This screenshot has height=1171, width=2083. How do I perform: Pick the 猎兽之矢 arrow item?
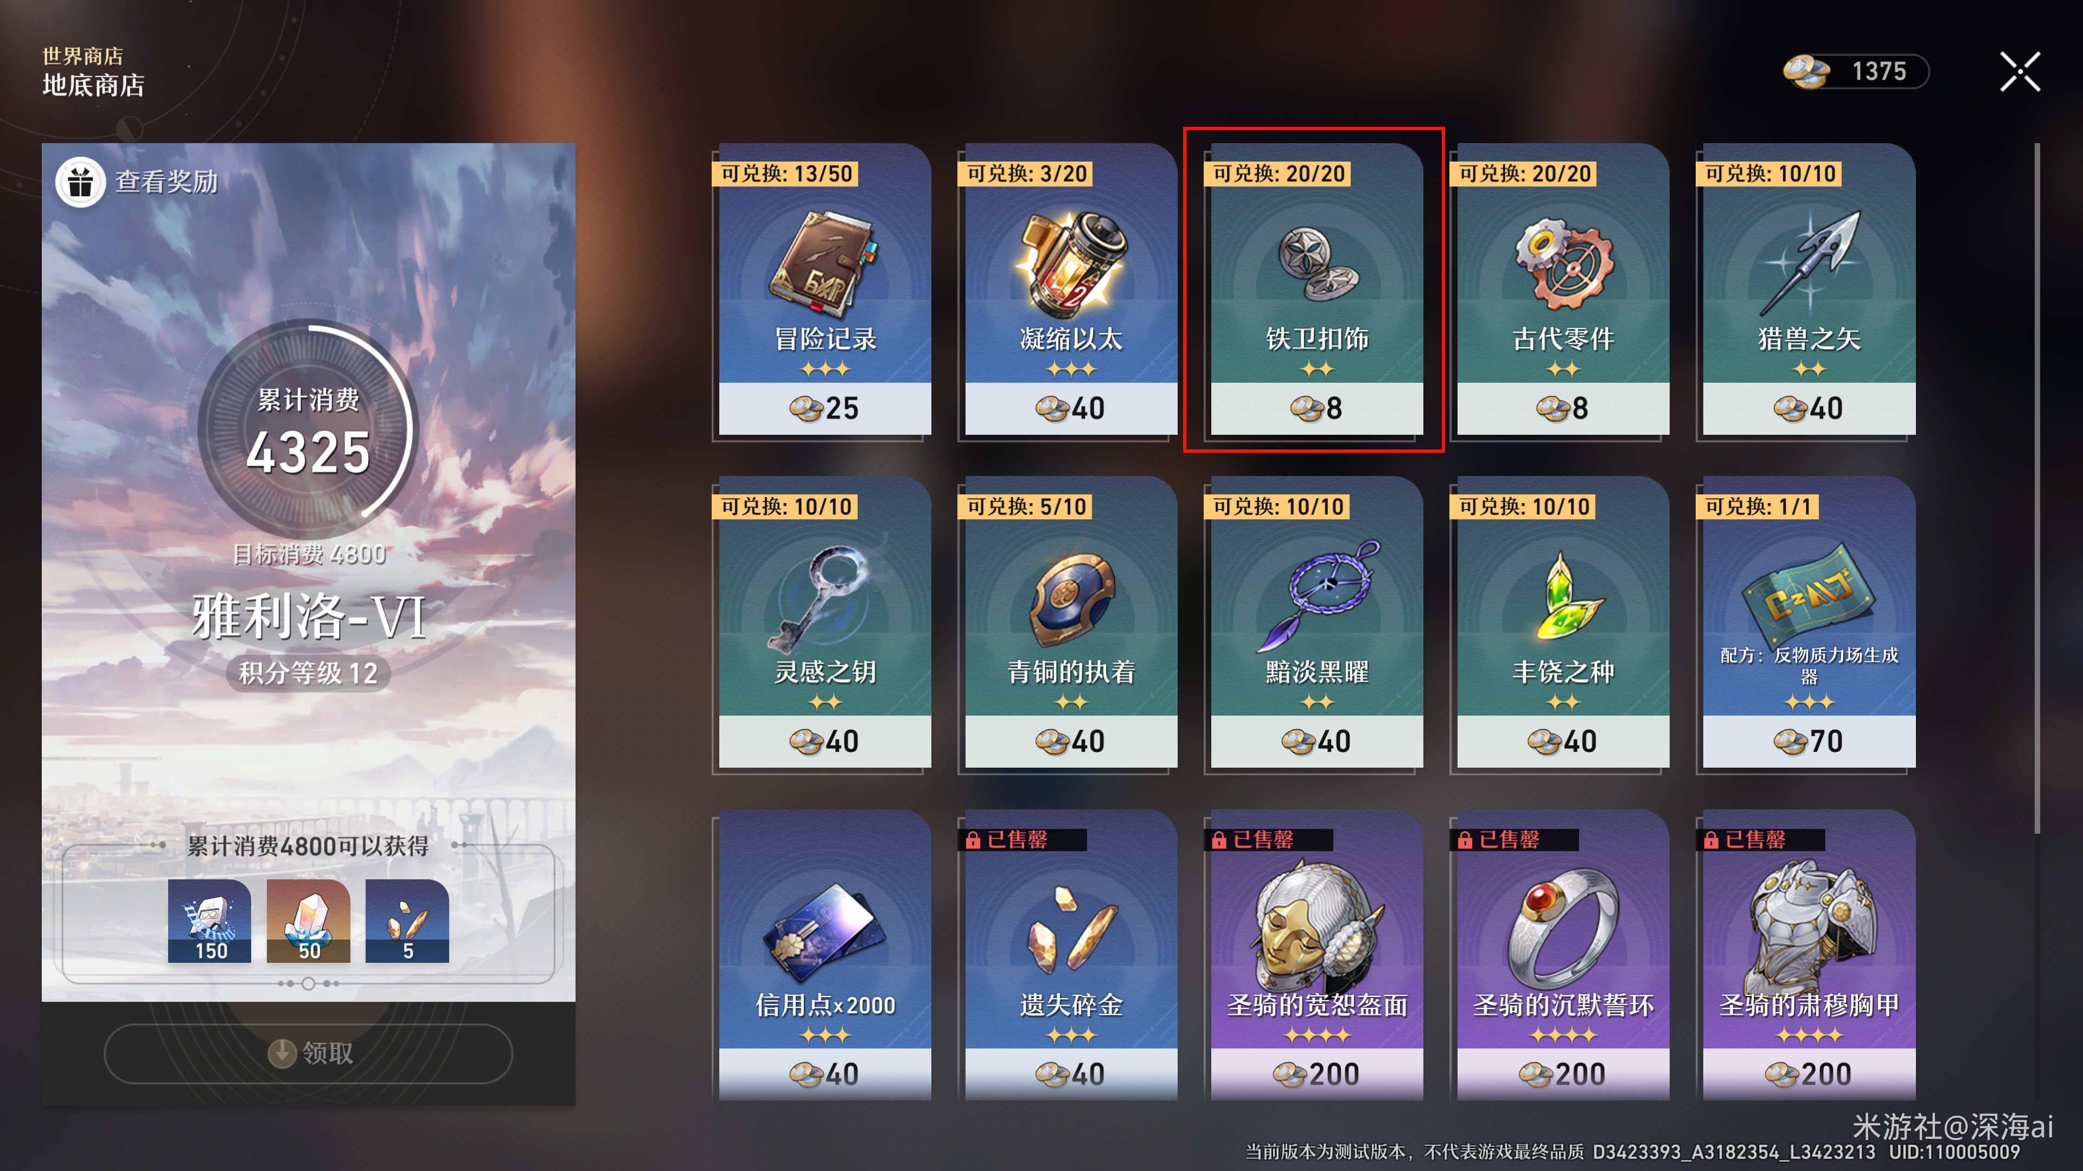[1807, 290]
